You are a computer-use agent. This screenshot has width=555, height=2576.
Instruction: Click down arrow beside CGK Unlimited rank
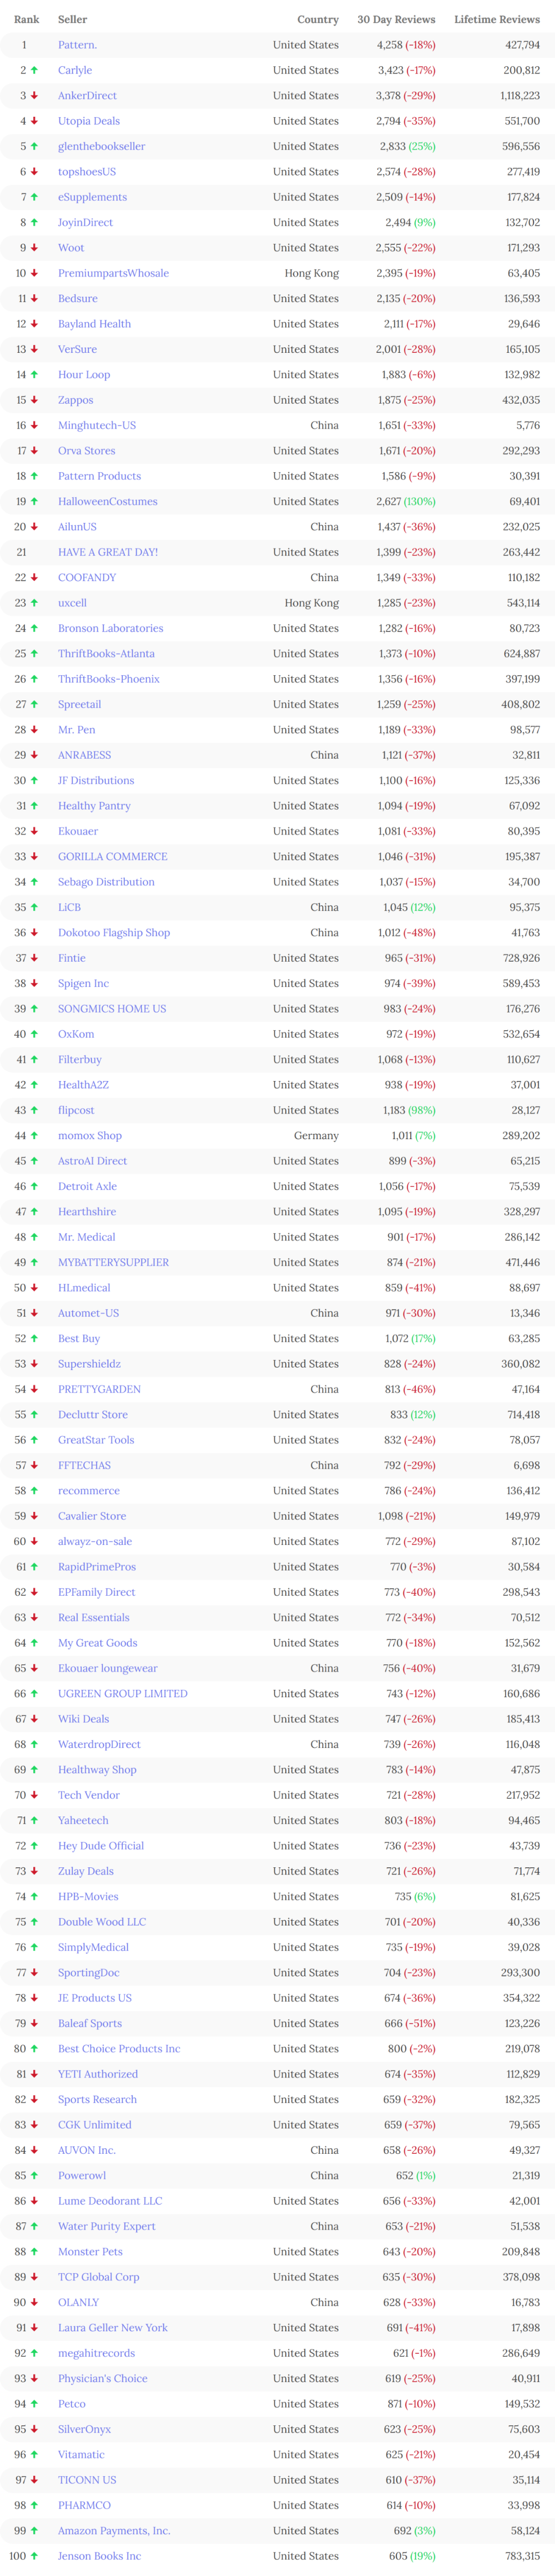point(34,2125)
